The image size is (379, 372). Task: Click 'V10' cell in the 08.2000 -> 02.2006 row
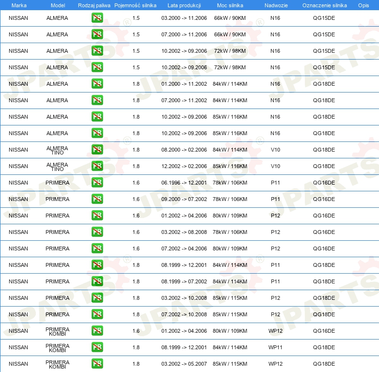coord(275,150)
